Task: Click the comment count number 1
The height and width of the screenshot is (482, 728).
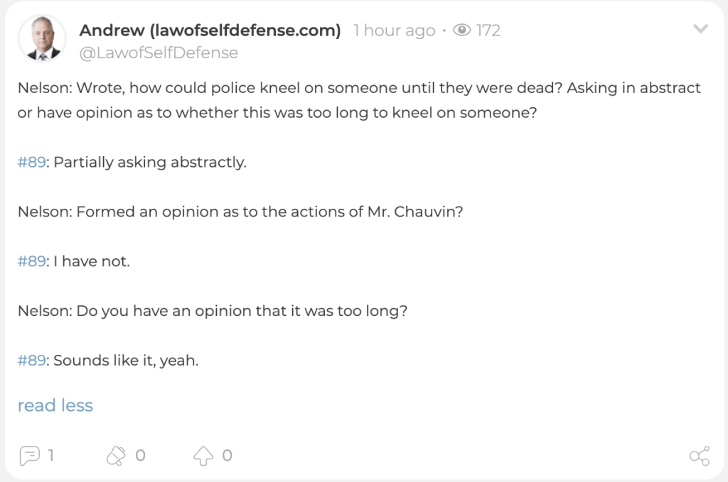Action: click(51, 456)
